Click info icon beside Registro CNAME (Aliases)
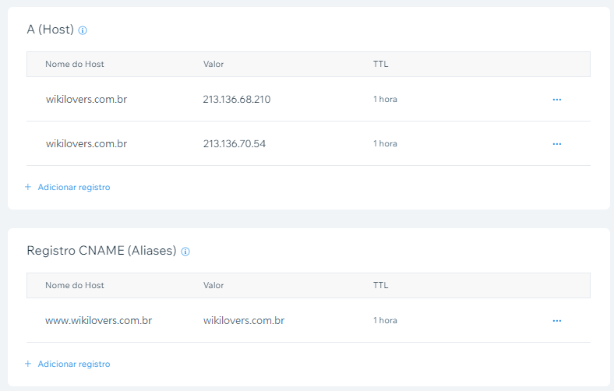 coord(185,252)
